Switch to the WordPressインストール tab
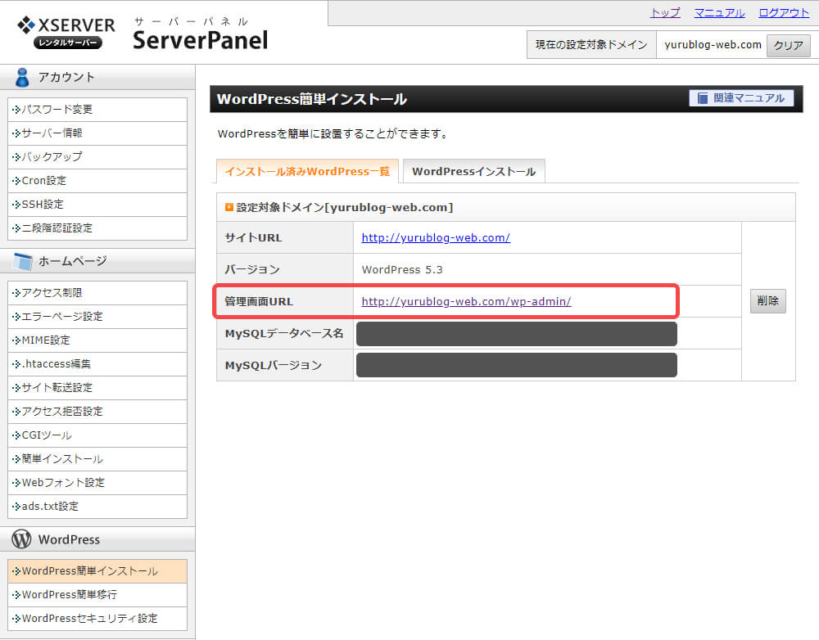 coord(473,172)
